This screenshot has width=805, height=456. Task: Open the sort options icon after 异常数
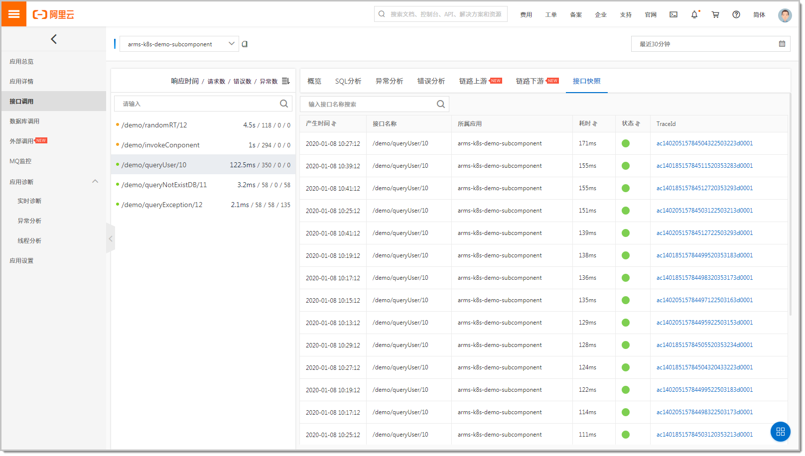[x=285, y=81]
